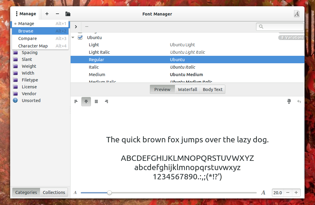
Task: Select the Light Italic variation row
Action: tap(188, 52)
